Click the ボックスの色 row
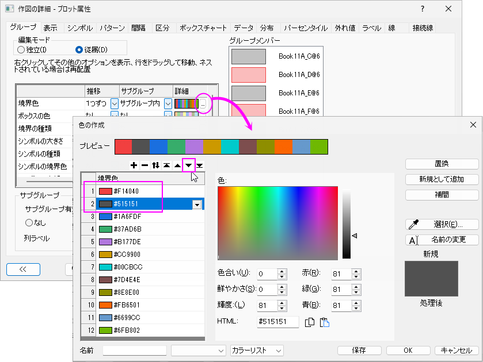This screenshot has height=362, width=483. point(50,116)
